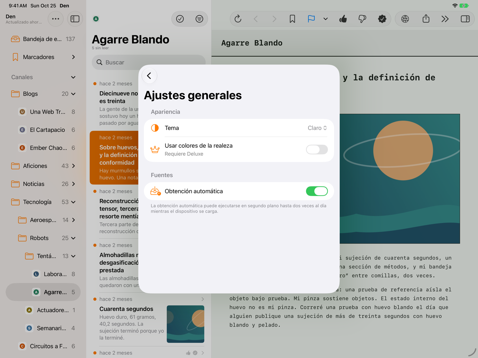Refresh the feed with the reload icon
Screen dimensions: 478x358
[x=238, y=19]
